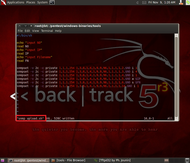Switch to root@bt terminal taskbar button
This screenshot has width=190, height=163.
click(28, 160)
